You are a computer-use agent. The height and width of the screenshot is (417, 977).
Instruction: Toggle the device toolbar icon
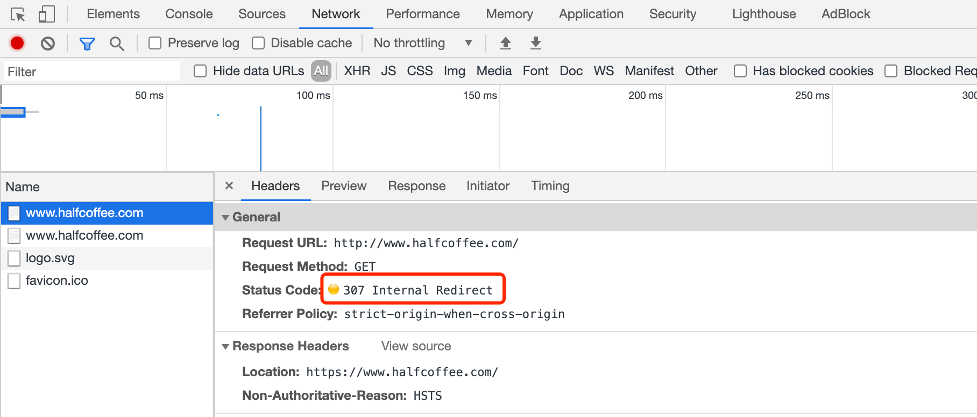point(46,15)
